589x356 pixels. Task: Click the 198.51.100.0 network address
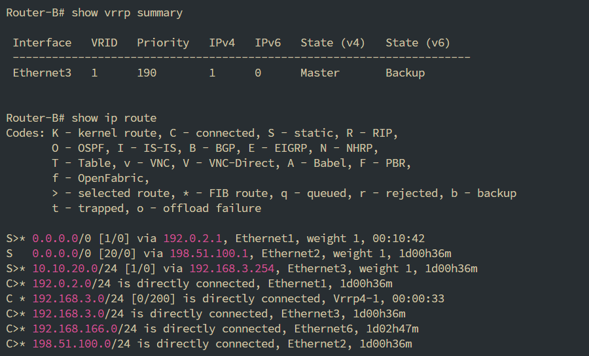[x=71, y=344]
